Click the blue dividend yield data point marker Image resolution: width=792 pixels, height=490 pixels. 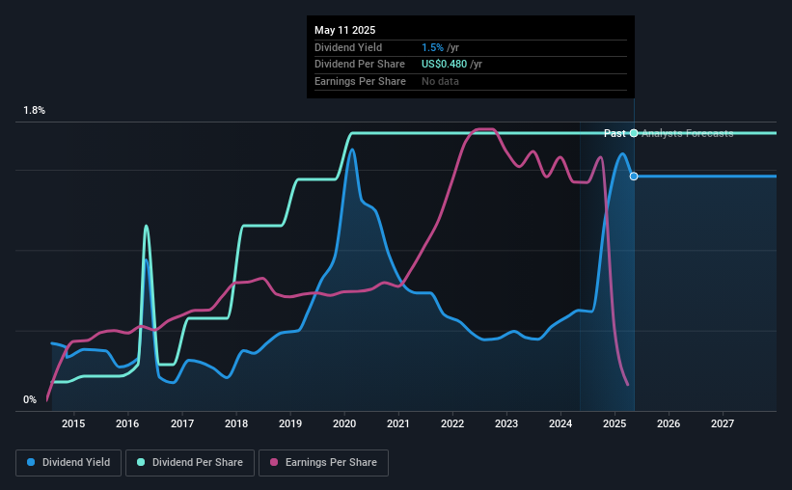(634, 177)
